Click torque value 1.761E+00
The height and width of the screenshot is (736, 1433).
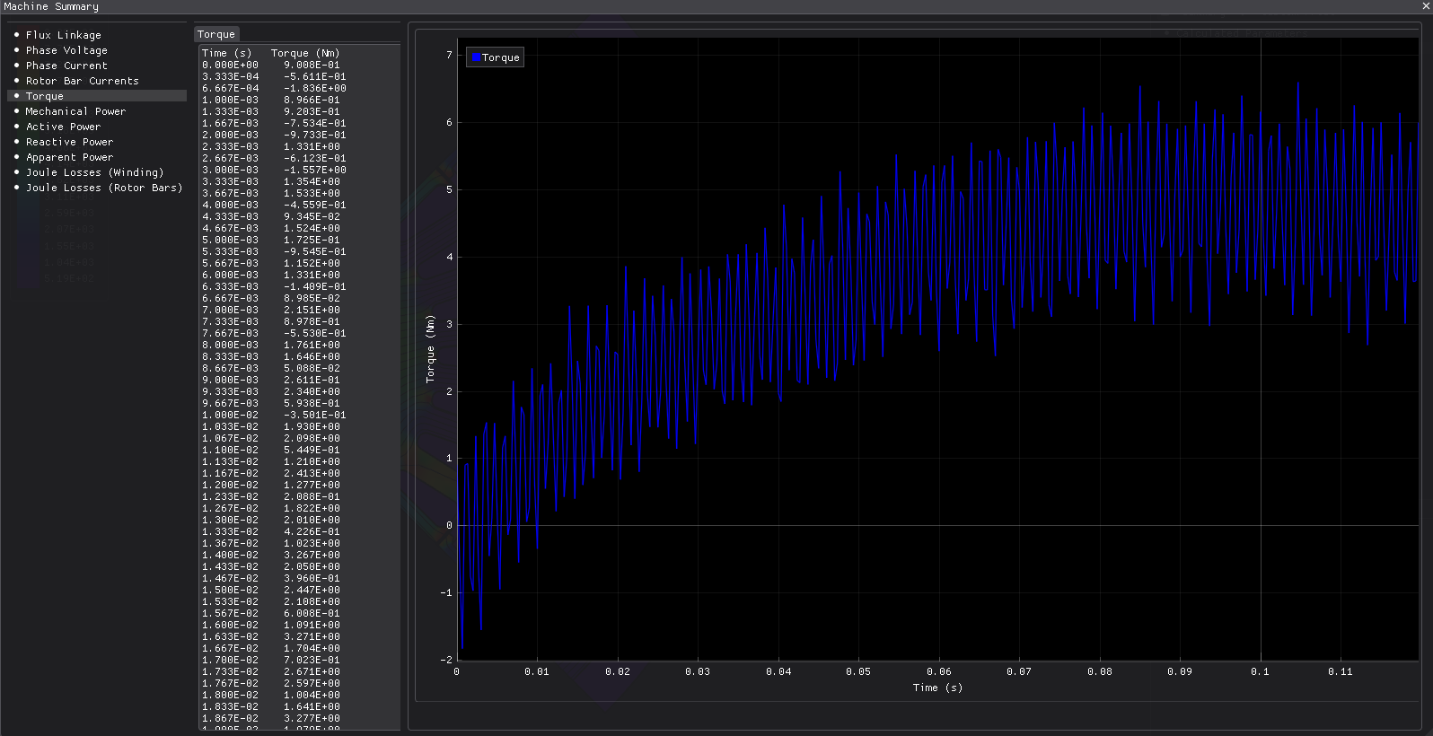click(312, 345)
